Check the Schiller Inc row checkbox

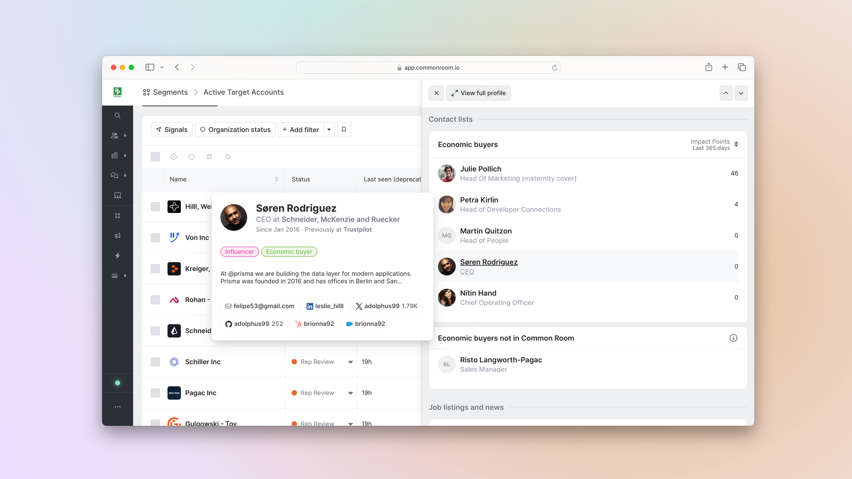(x=155, y=362)
